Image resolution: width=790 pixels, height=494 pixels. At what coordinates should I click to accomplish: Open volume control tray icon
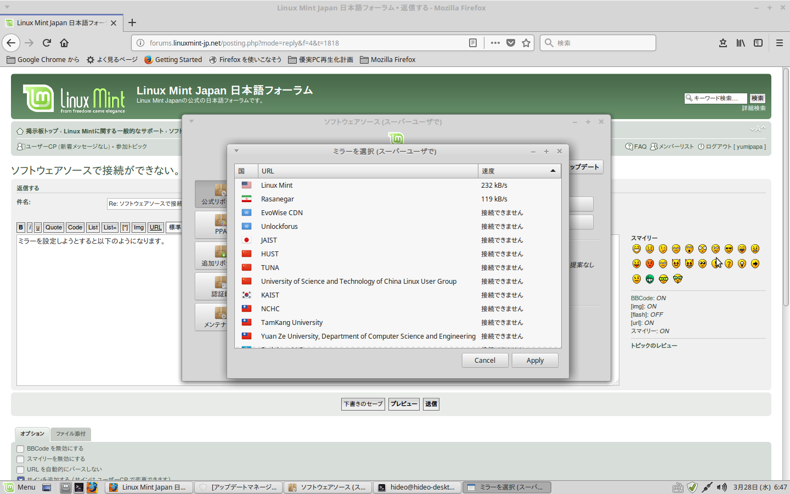tap(722, 487)
